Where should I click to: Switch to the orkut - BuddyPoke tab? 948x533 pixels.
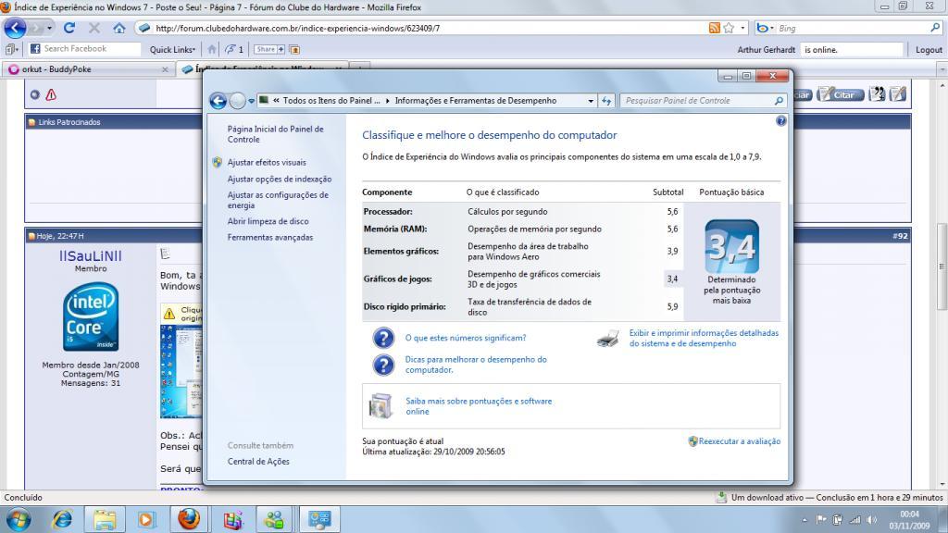[88, 69]
